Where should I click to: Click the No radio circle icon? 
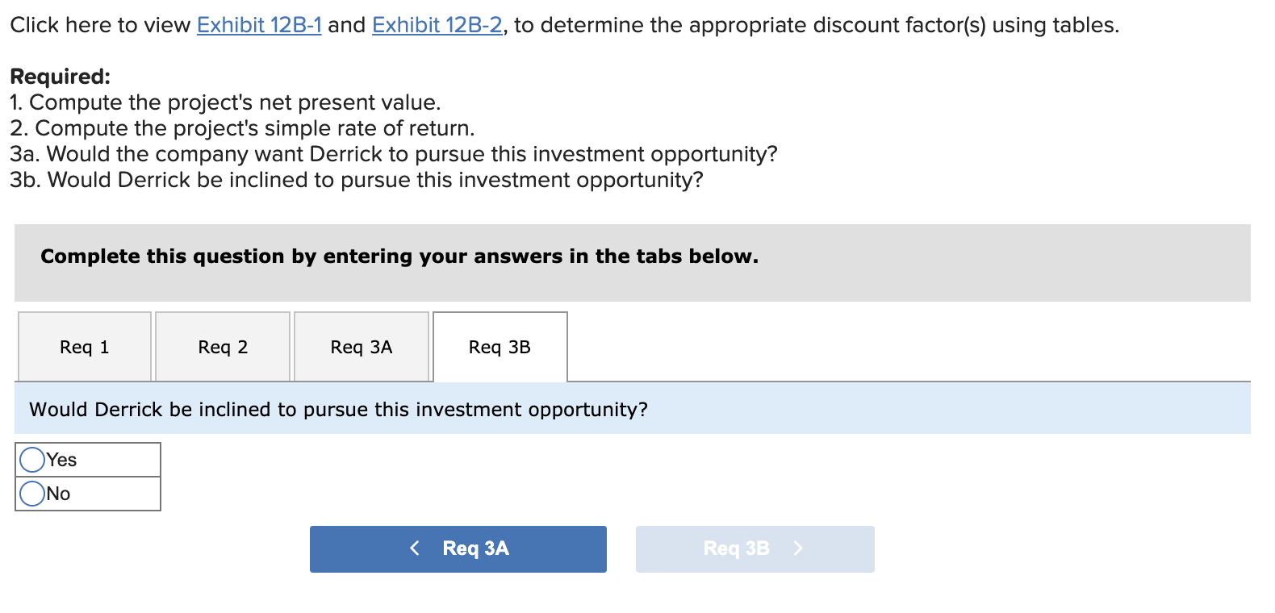(x=31, y=493)
